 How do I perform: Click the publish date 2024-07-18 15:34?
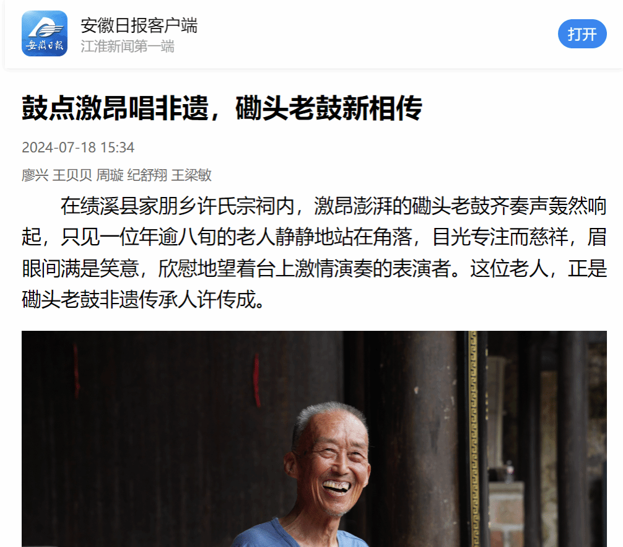pos(78,147)
